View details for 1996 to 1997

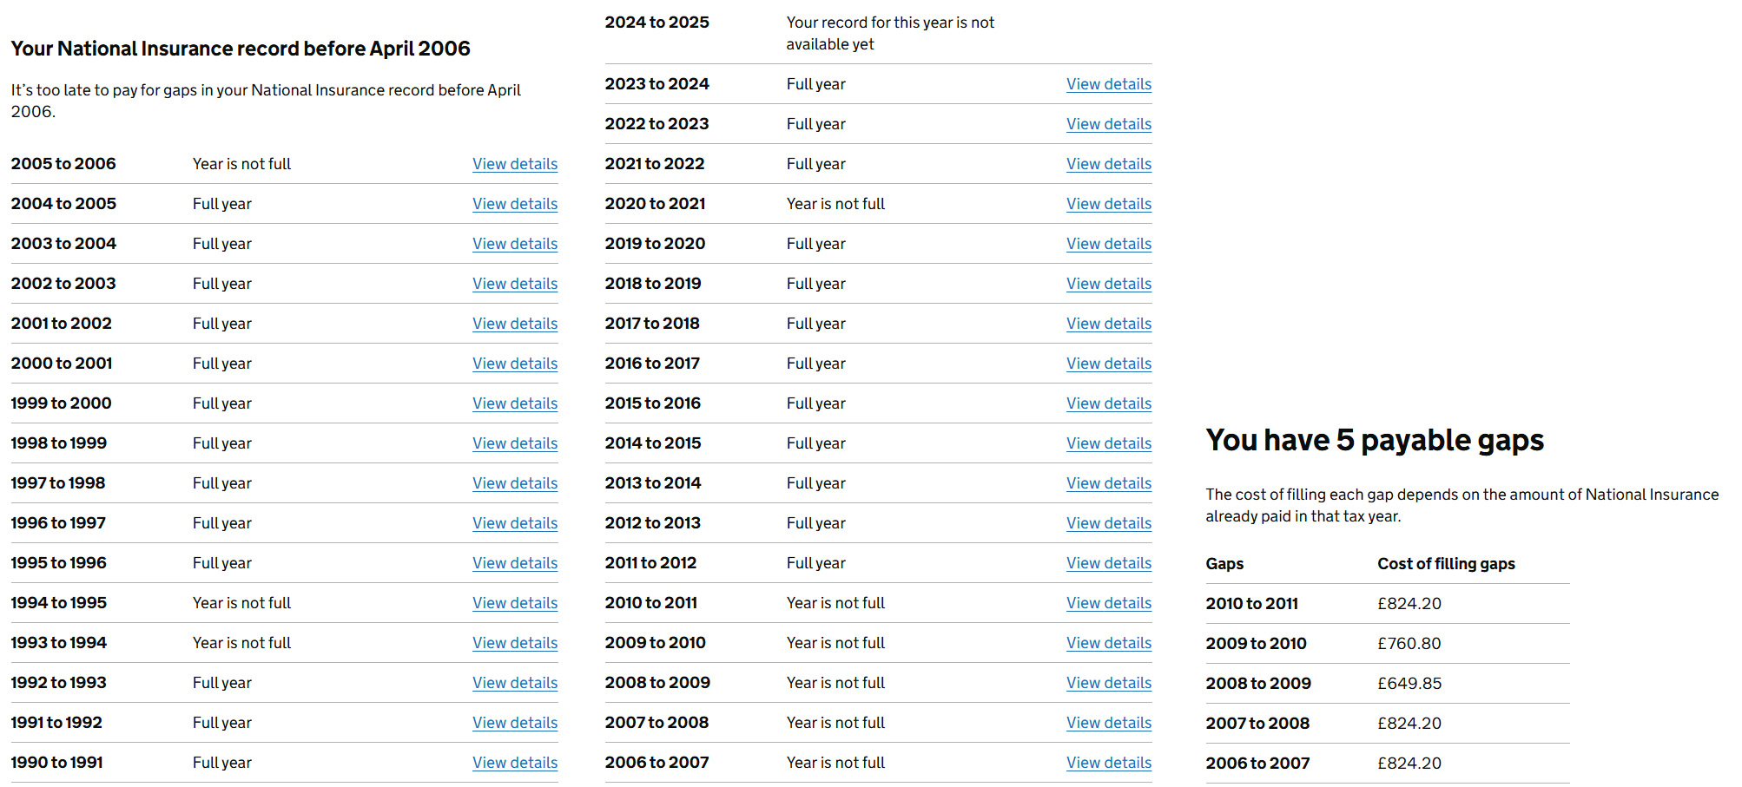pyautogui.click(x=514, y=523)
